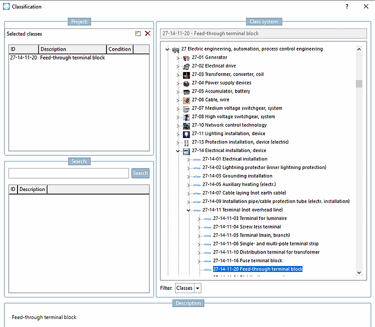Click the help question mark button
Screen dimensions: 375x327
coord(347,6)
